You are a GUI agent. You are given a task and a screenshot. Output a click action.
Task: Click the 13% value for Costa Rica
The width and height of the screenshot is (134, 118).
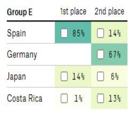tap(114, 98)
